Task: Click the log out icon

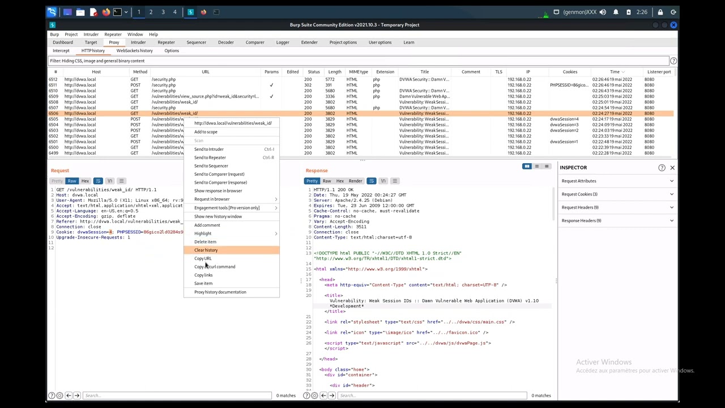Action: coord(673,12)
